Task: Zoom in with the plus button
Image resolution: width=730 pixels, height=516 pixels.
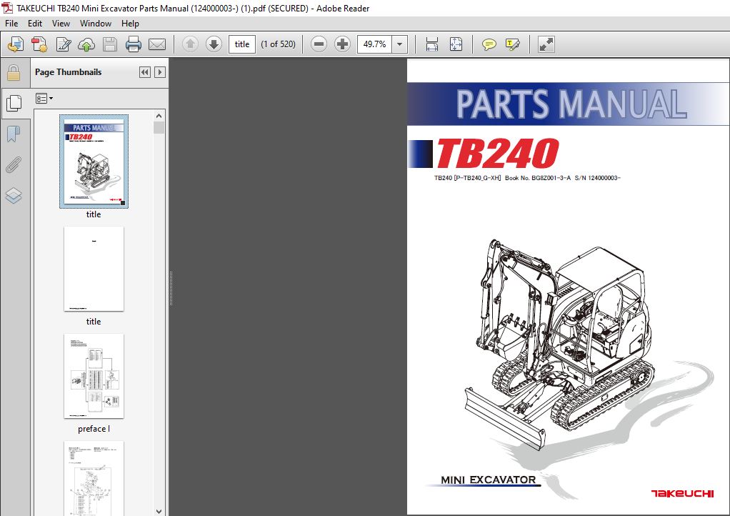Action: 343,44
